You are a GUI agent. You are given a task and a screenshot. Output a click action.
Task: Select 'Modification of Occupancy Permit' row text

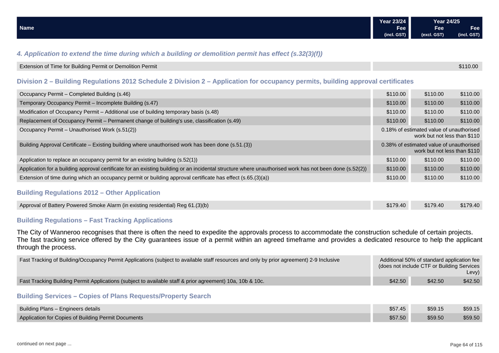(119, 112)
